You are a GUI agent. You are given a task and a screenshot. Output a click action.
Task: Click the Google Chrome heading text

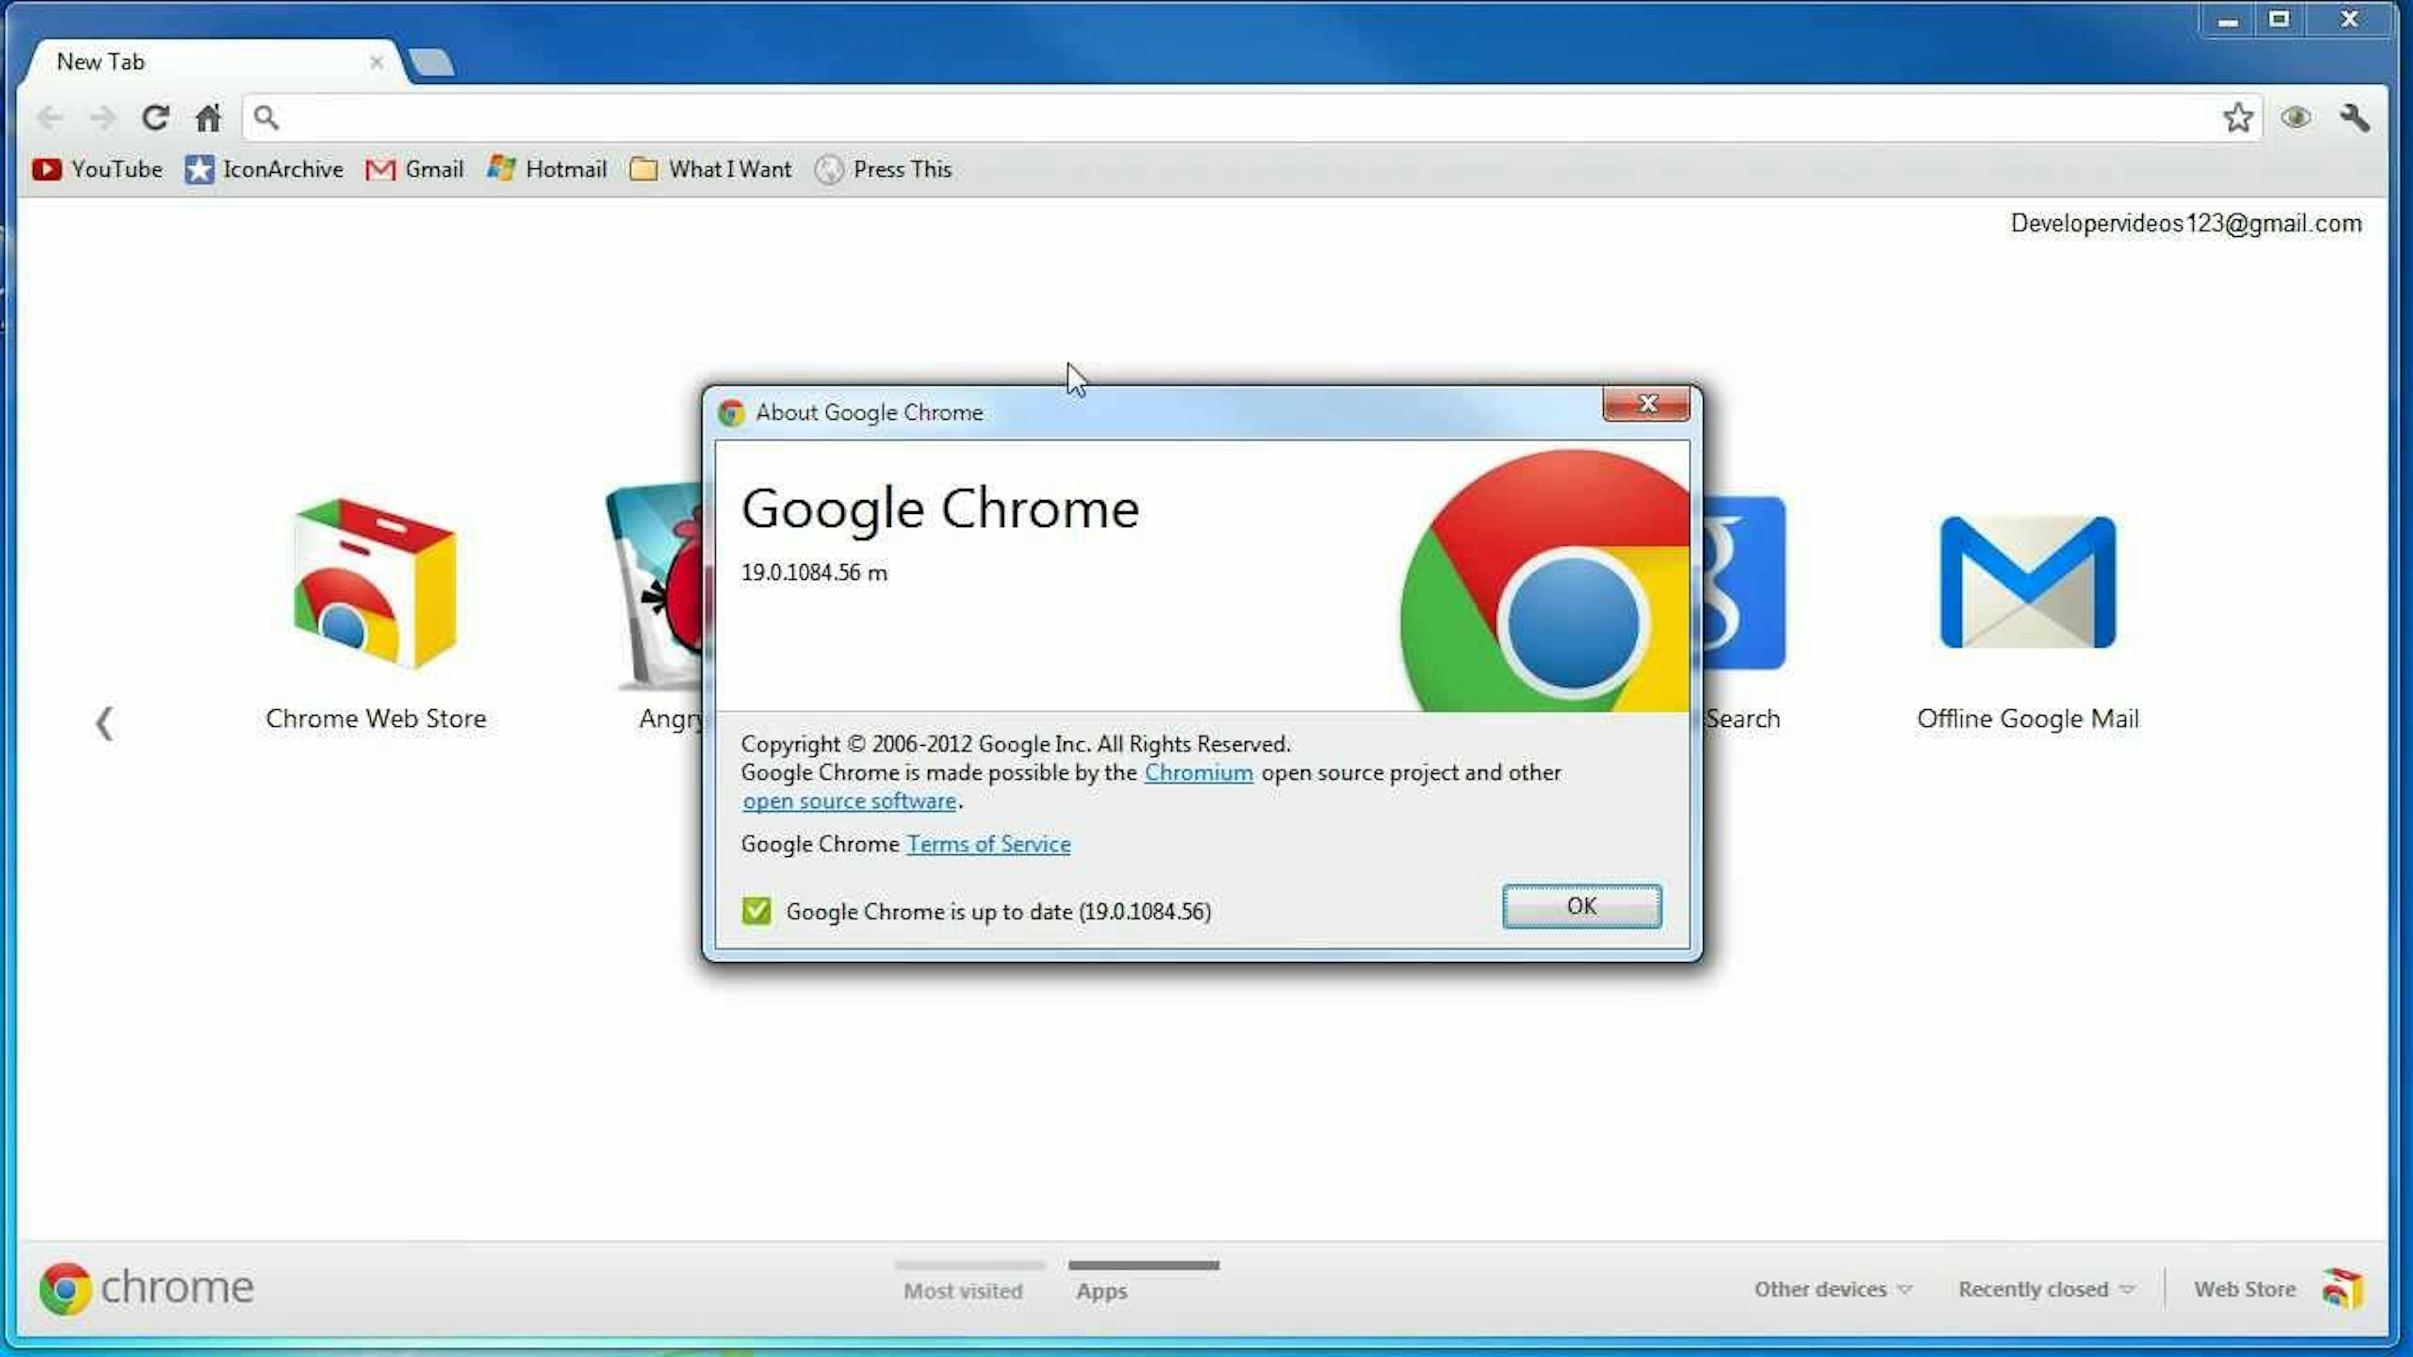point(941,510)
